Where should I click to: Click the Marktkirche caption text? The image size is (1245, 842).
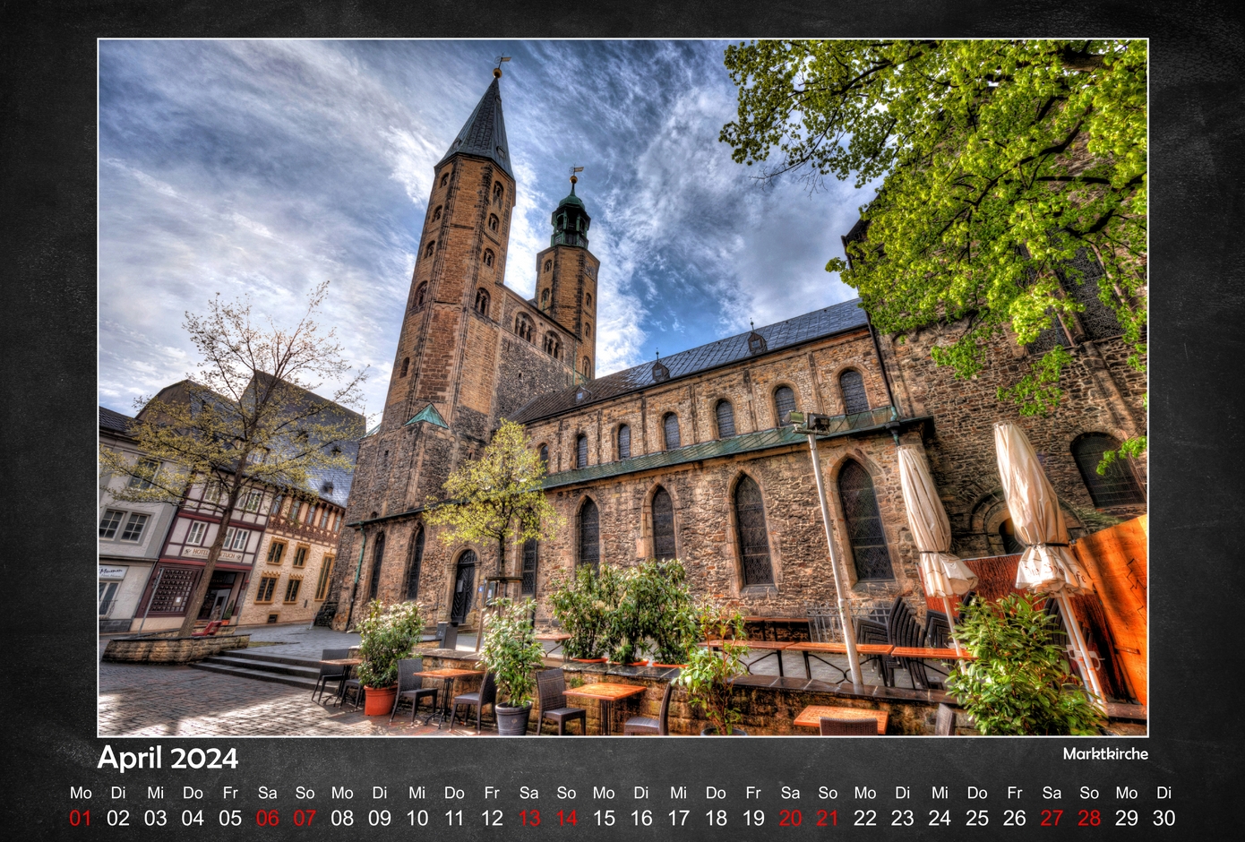pyautogui.click(x=1104, y=753)
